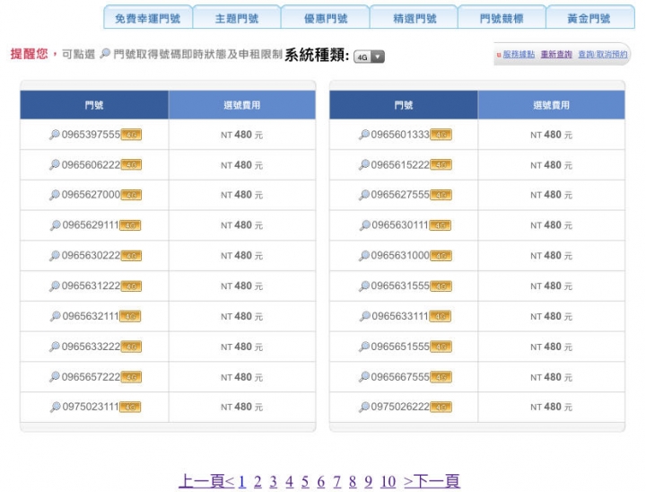Select phone number 0965657222
646x492 pixels.
(91, 376)
